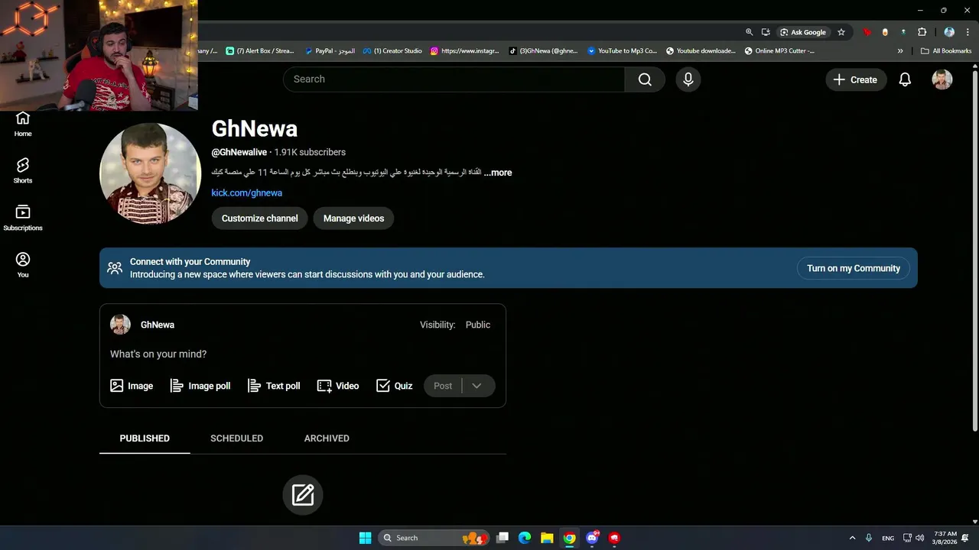Click the green extension icon
This screenshot has height=550, width=979.
coord(903,32)
